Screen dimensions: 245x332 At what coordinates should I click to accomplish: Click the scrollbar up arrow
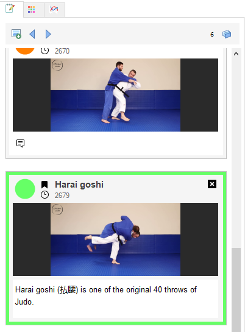pos(236,54)
